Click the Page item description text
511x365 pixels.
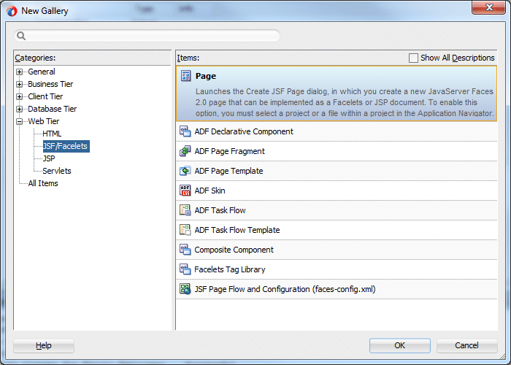(x=345, y=102)
